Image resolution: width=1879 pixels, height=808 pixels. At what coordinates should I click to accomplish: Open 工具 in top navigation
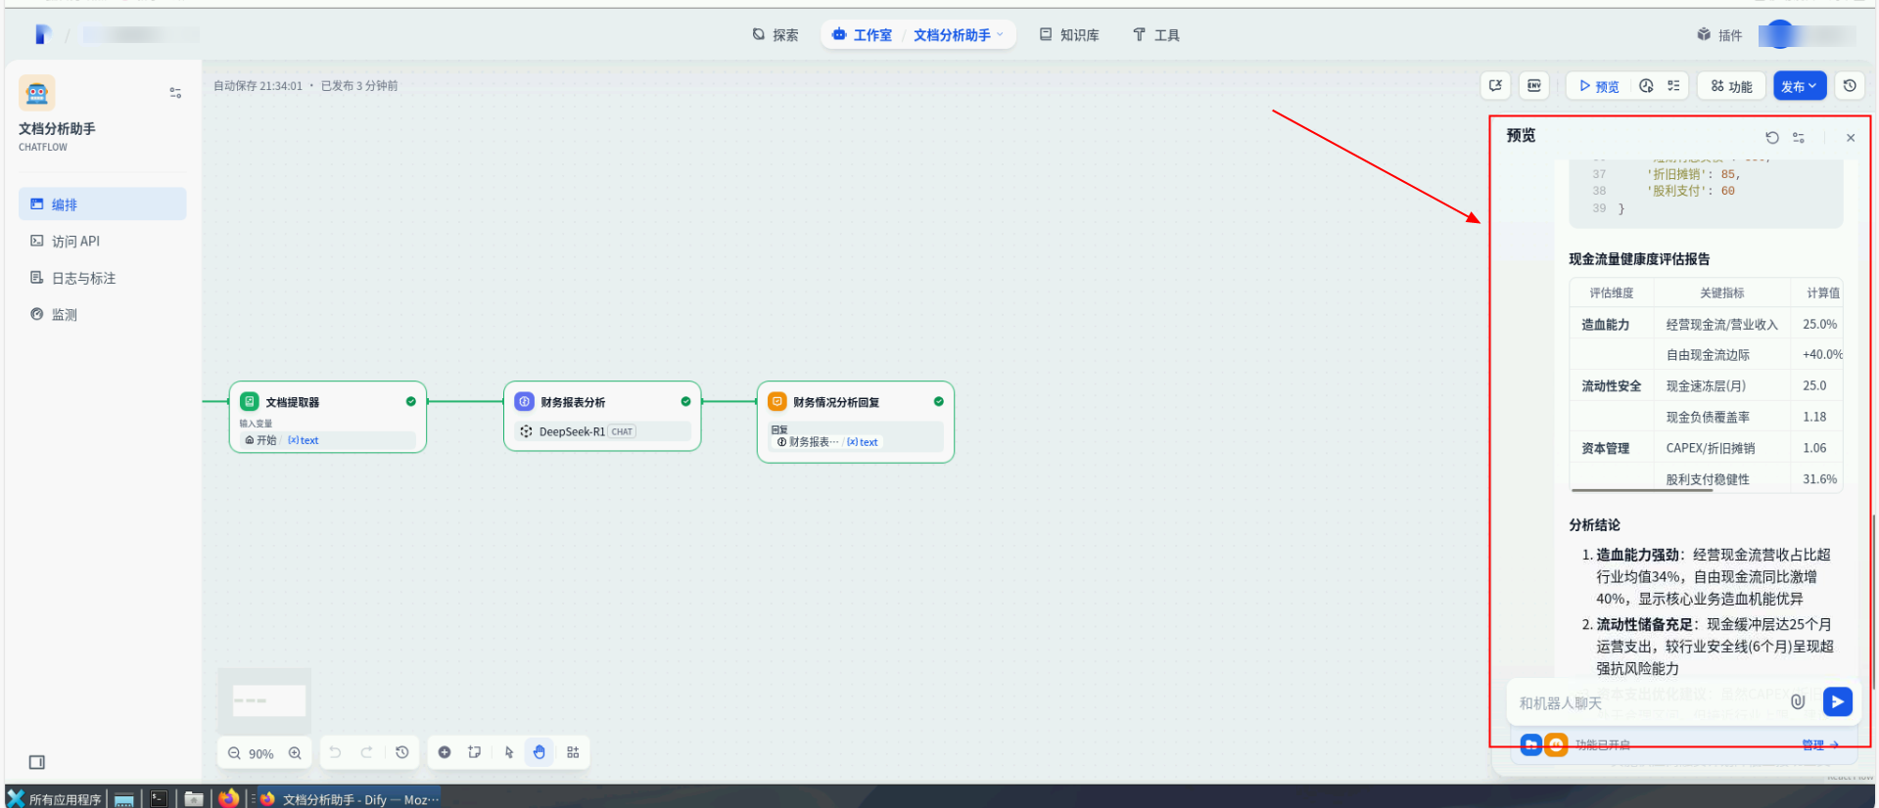coord(1156,35)
